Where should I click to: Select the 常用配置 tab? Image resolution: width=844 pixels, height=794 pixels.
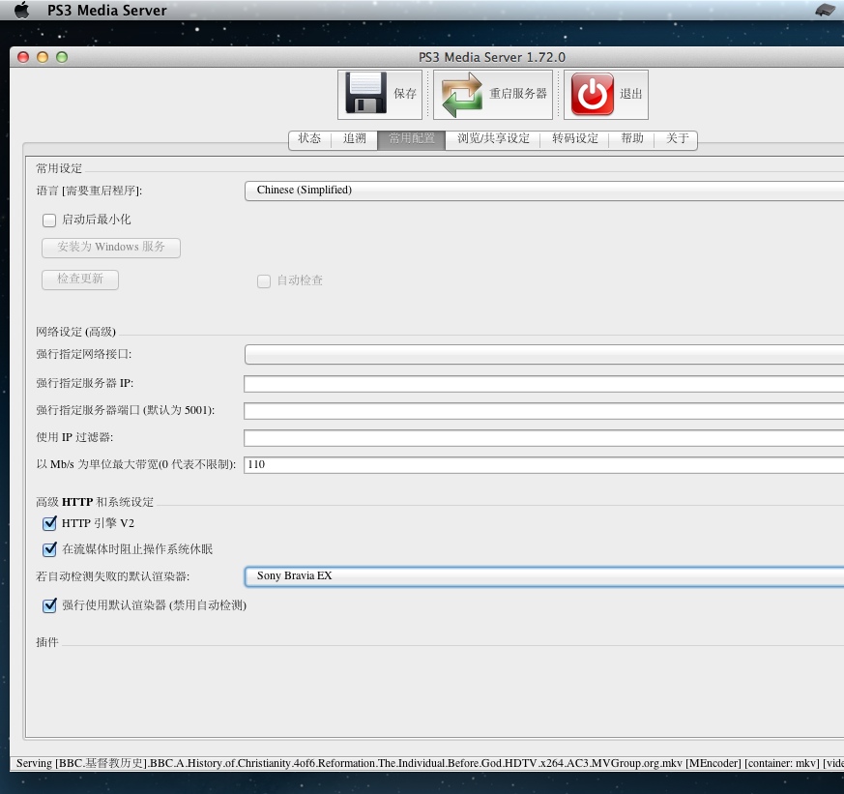coord(411,139)
